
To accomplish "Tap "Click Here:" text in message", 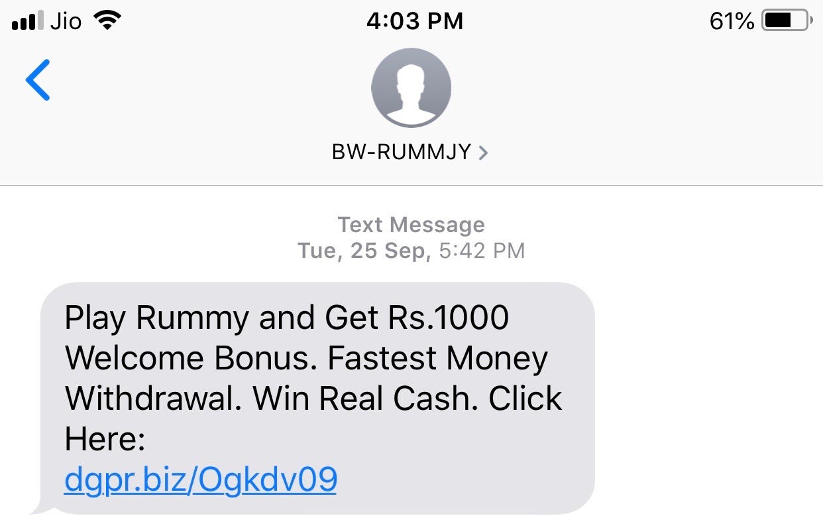I will pyautogui.click(x=313, y=419).
